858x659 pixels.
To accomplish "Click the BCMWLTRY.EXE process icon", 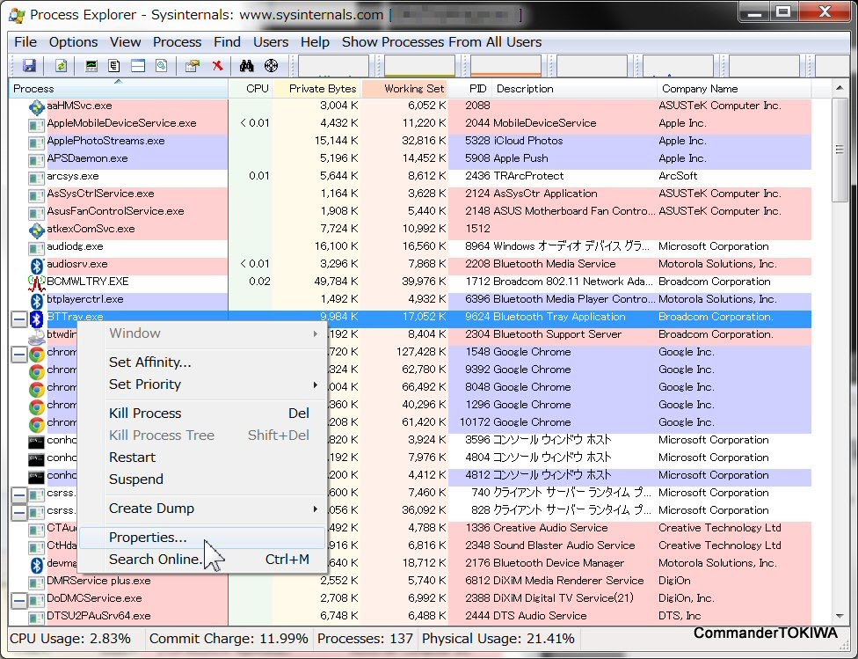I will (37, 283).
